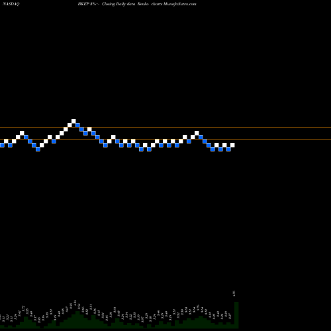Click the NASDAQ exchange label
331x331 pixels.
pyautogui.click(x=11, y=4)
